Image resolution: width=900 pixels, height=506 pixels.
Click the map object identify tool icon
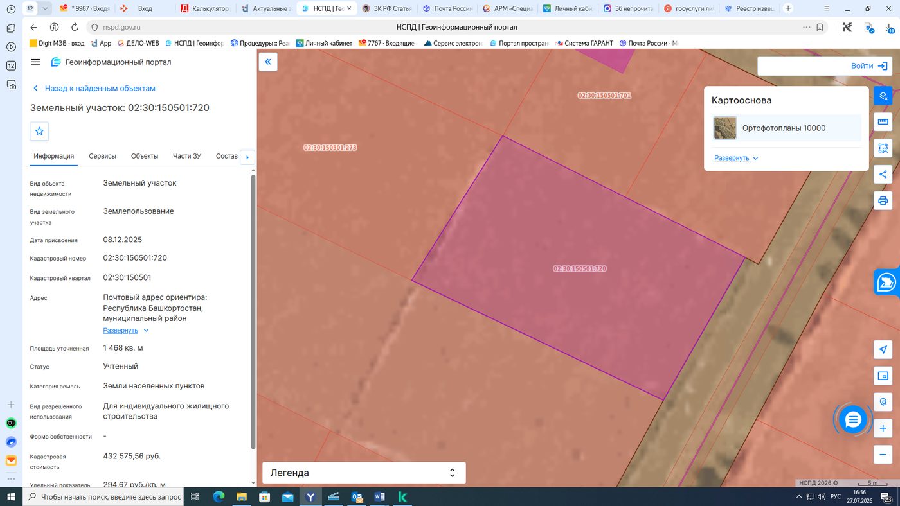(x=883, y=402)
